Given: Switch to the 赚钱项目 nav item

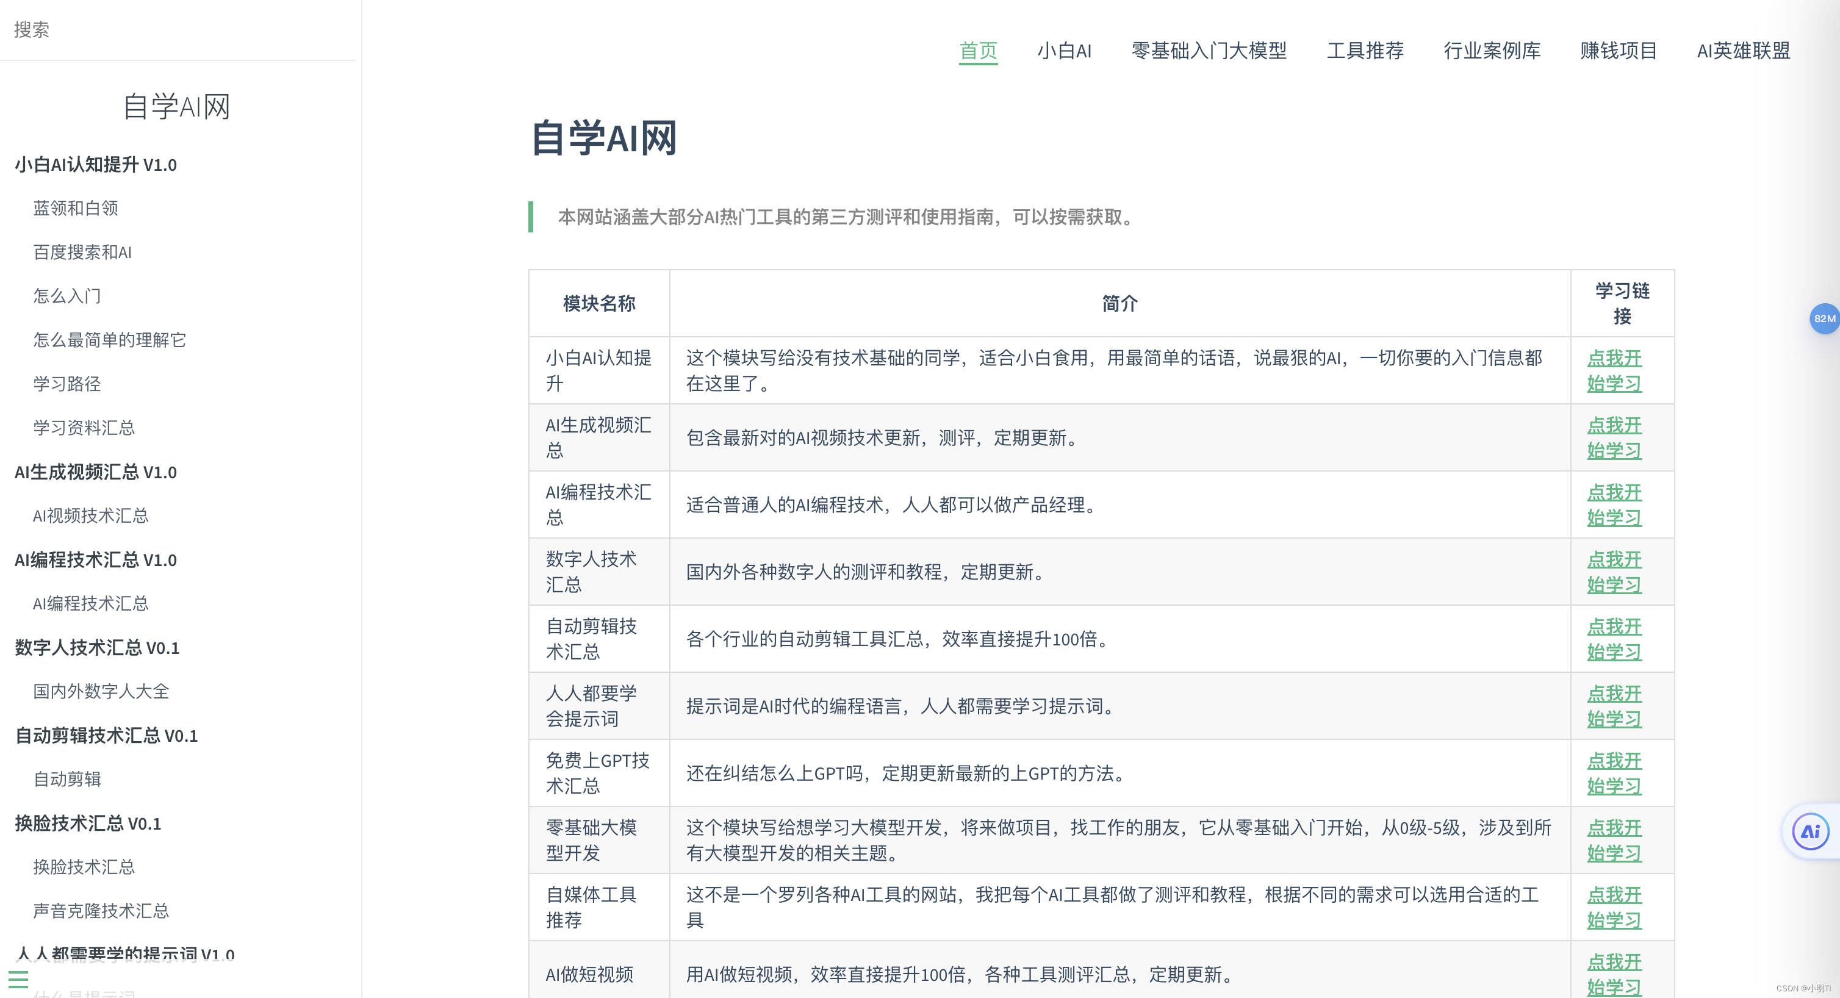Looking at the screenshot, I should pyautogui.click(x=1619, y=50).
